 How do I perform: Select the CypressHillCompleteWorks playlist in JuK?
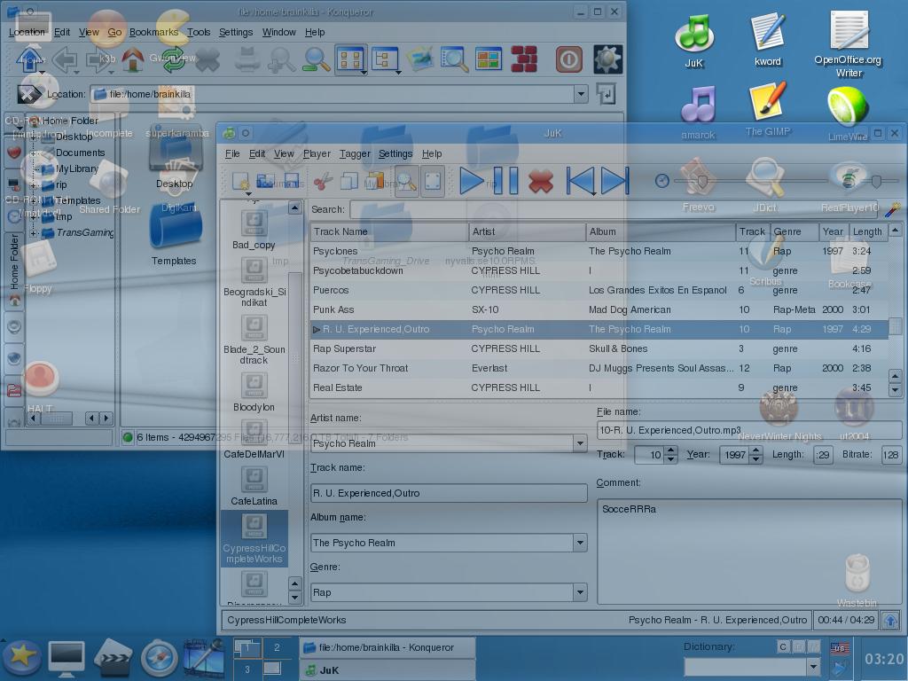(x=254, y=538)
